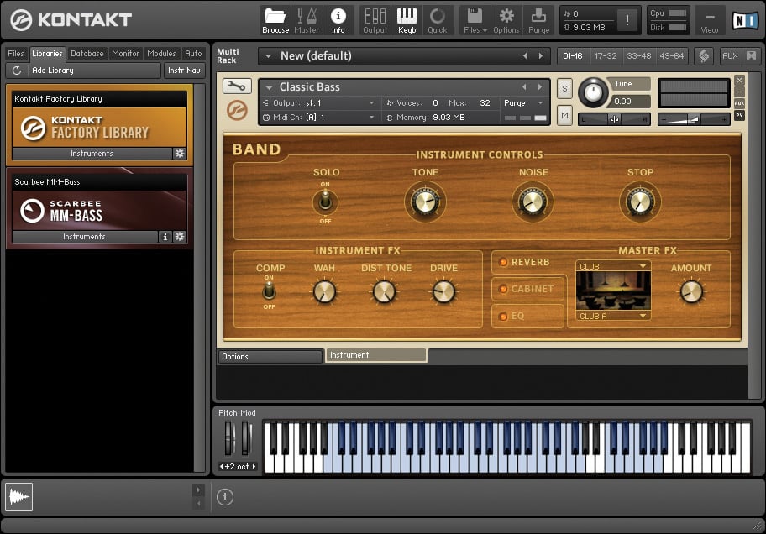Click the pan slider
This screenshot has height=534, width=766.
(x=614, y=119)
